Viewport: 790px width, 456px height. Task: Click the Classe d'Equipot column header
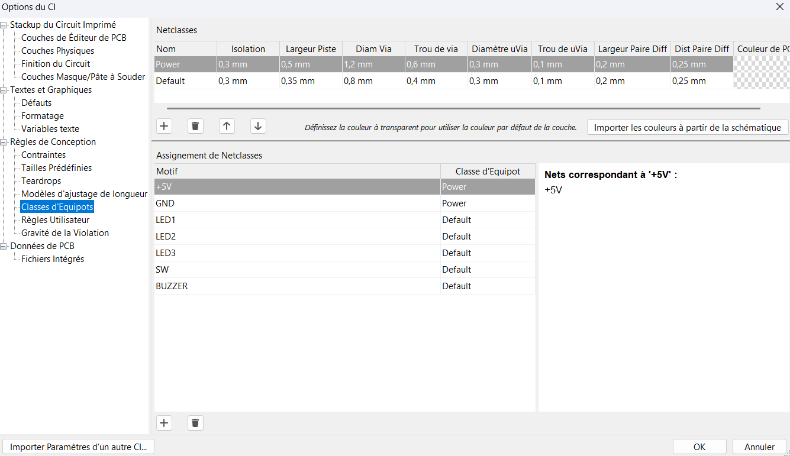(x=488, y=172)
